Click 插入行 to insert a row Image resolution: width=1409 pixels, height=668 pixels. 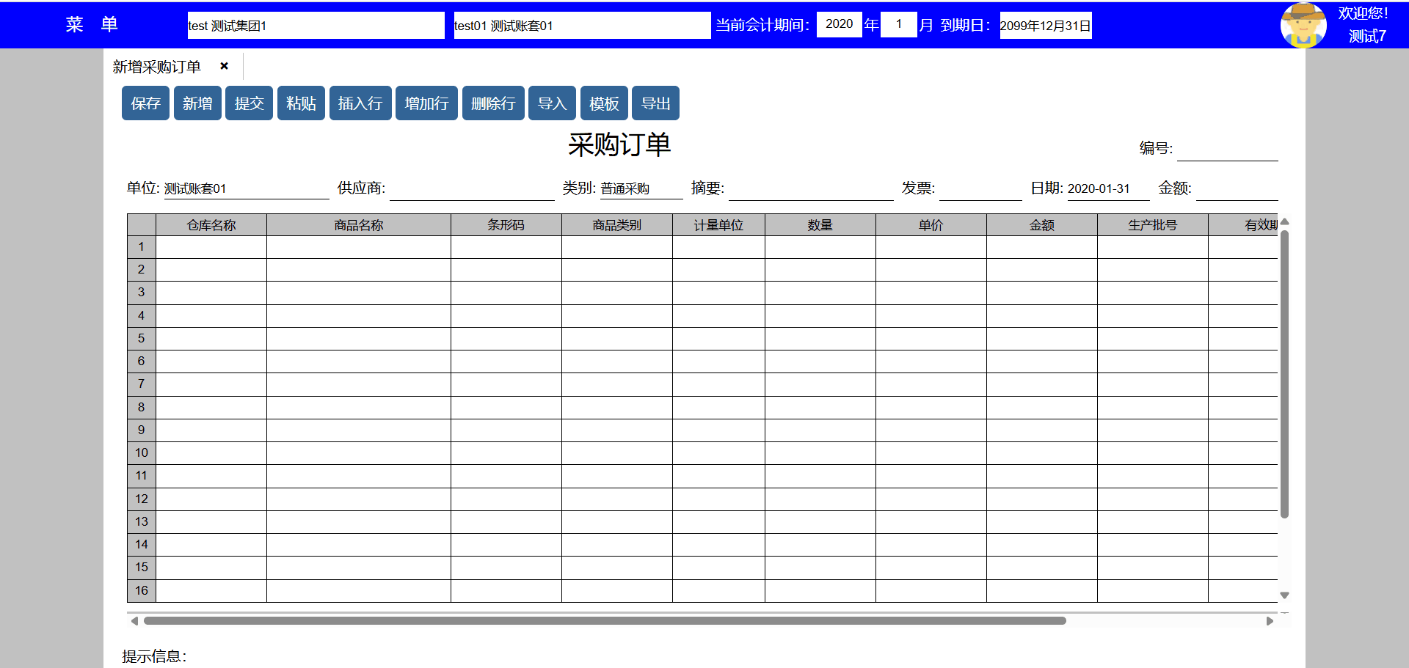[360, 103]
